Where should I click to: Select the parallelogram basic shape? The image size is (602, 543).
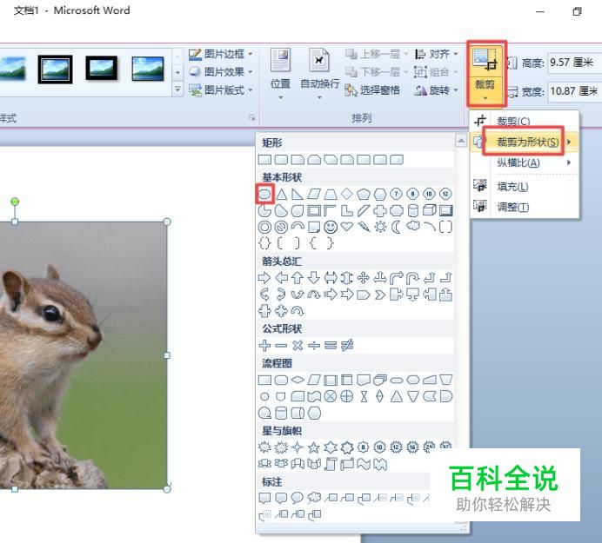(x=314, y=194)
